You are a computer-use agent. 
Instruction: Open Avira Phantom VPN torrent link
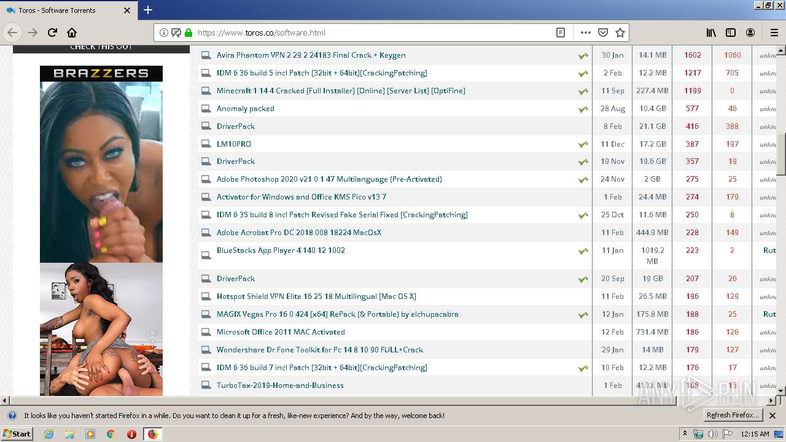[x=311, y=55]
